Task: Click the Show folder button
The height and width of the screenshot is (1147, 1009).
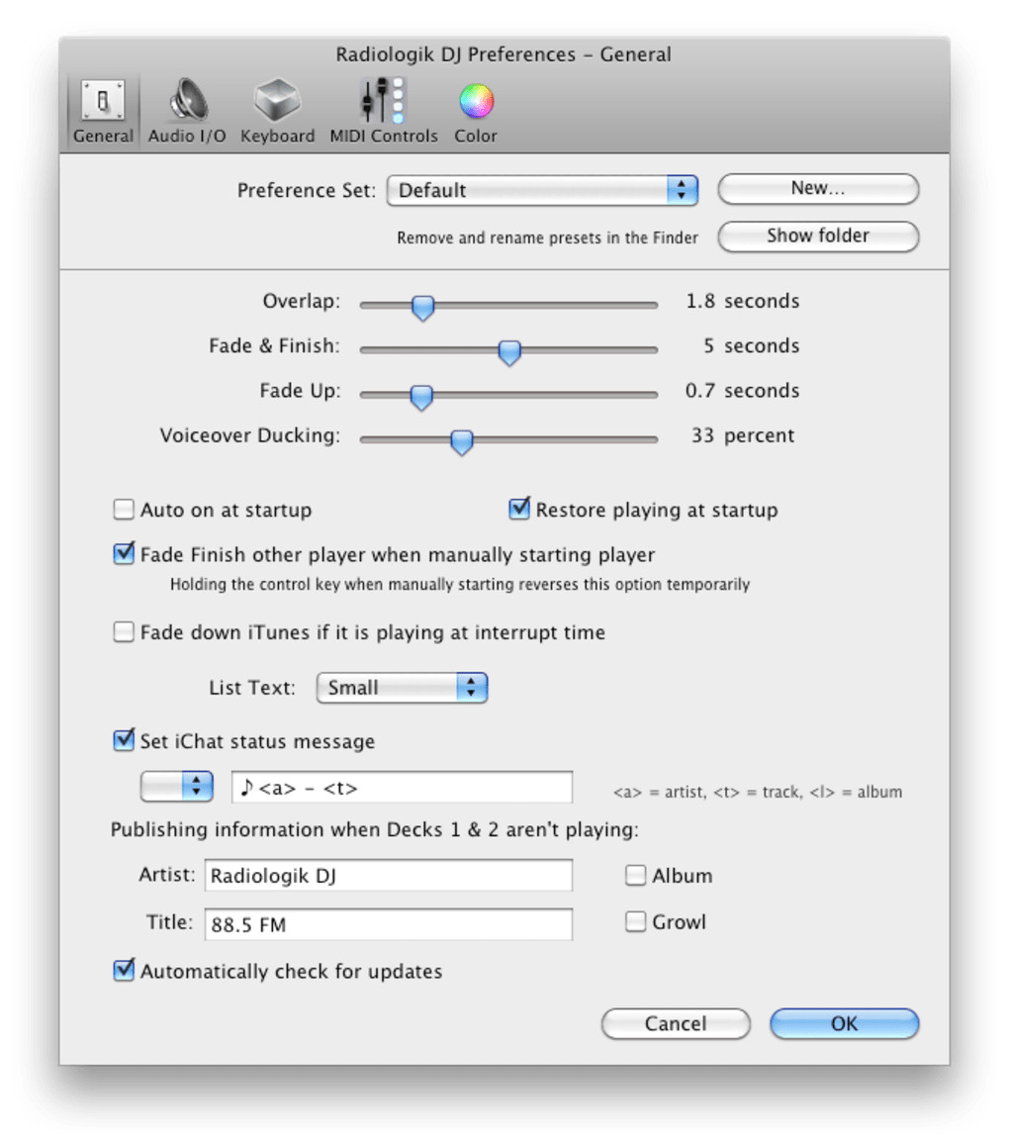Action: pos(818,237)
